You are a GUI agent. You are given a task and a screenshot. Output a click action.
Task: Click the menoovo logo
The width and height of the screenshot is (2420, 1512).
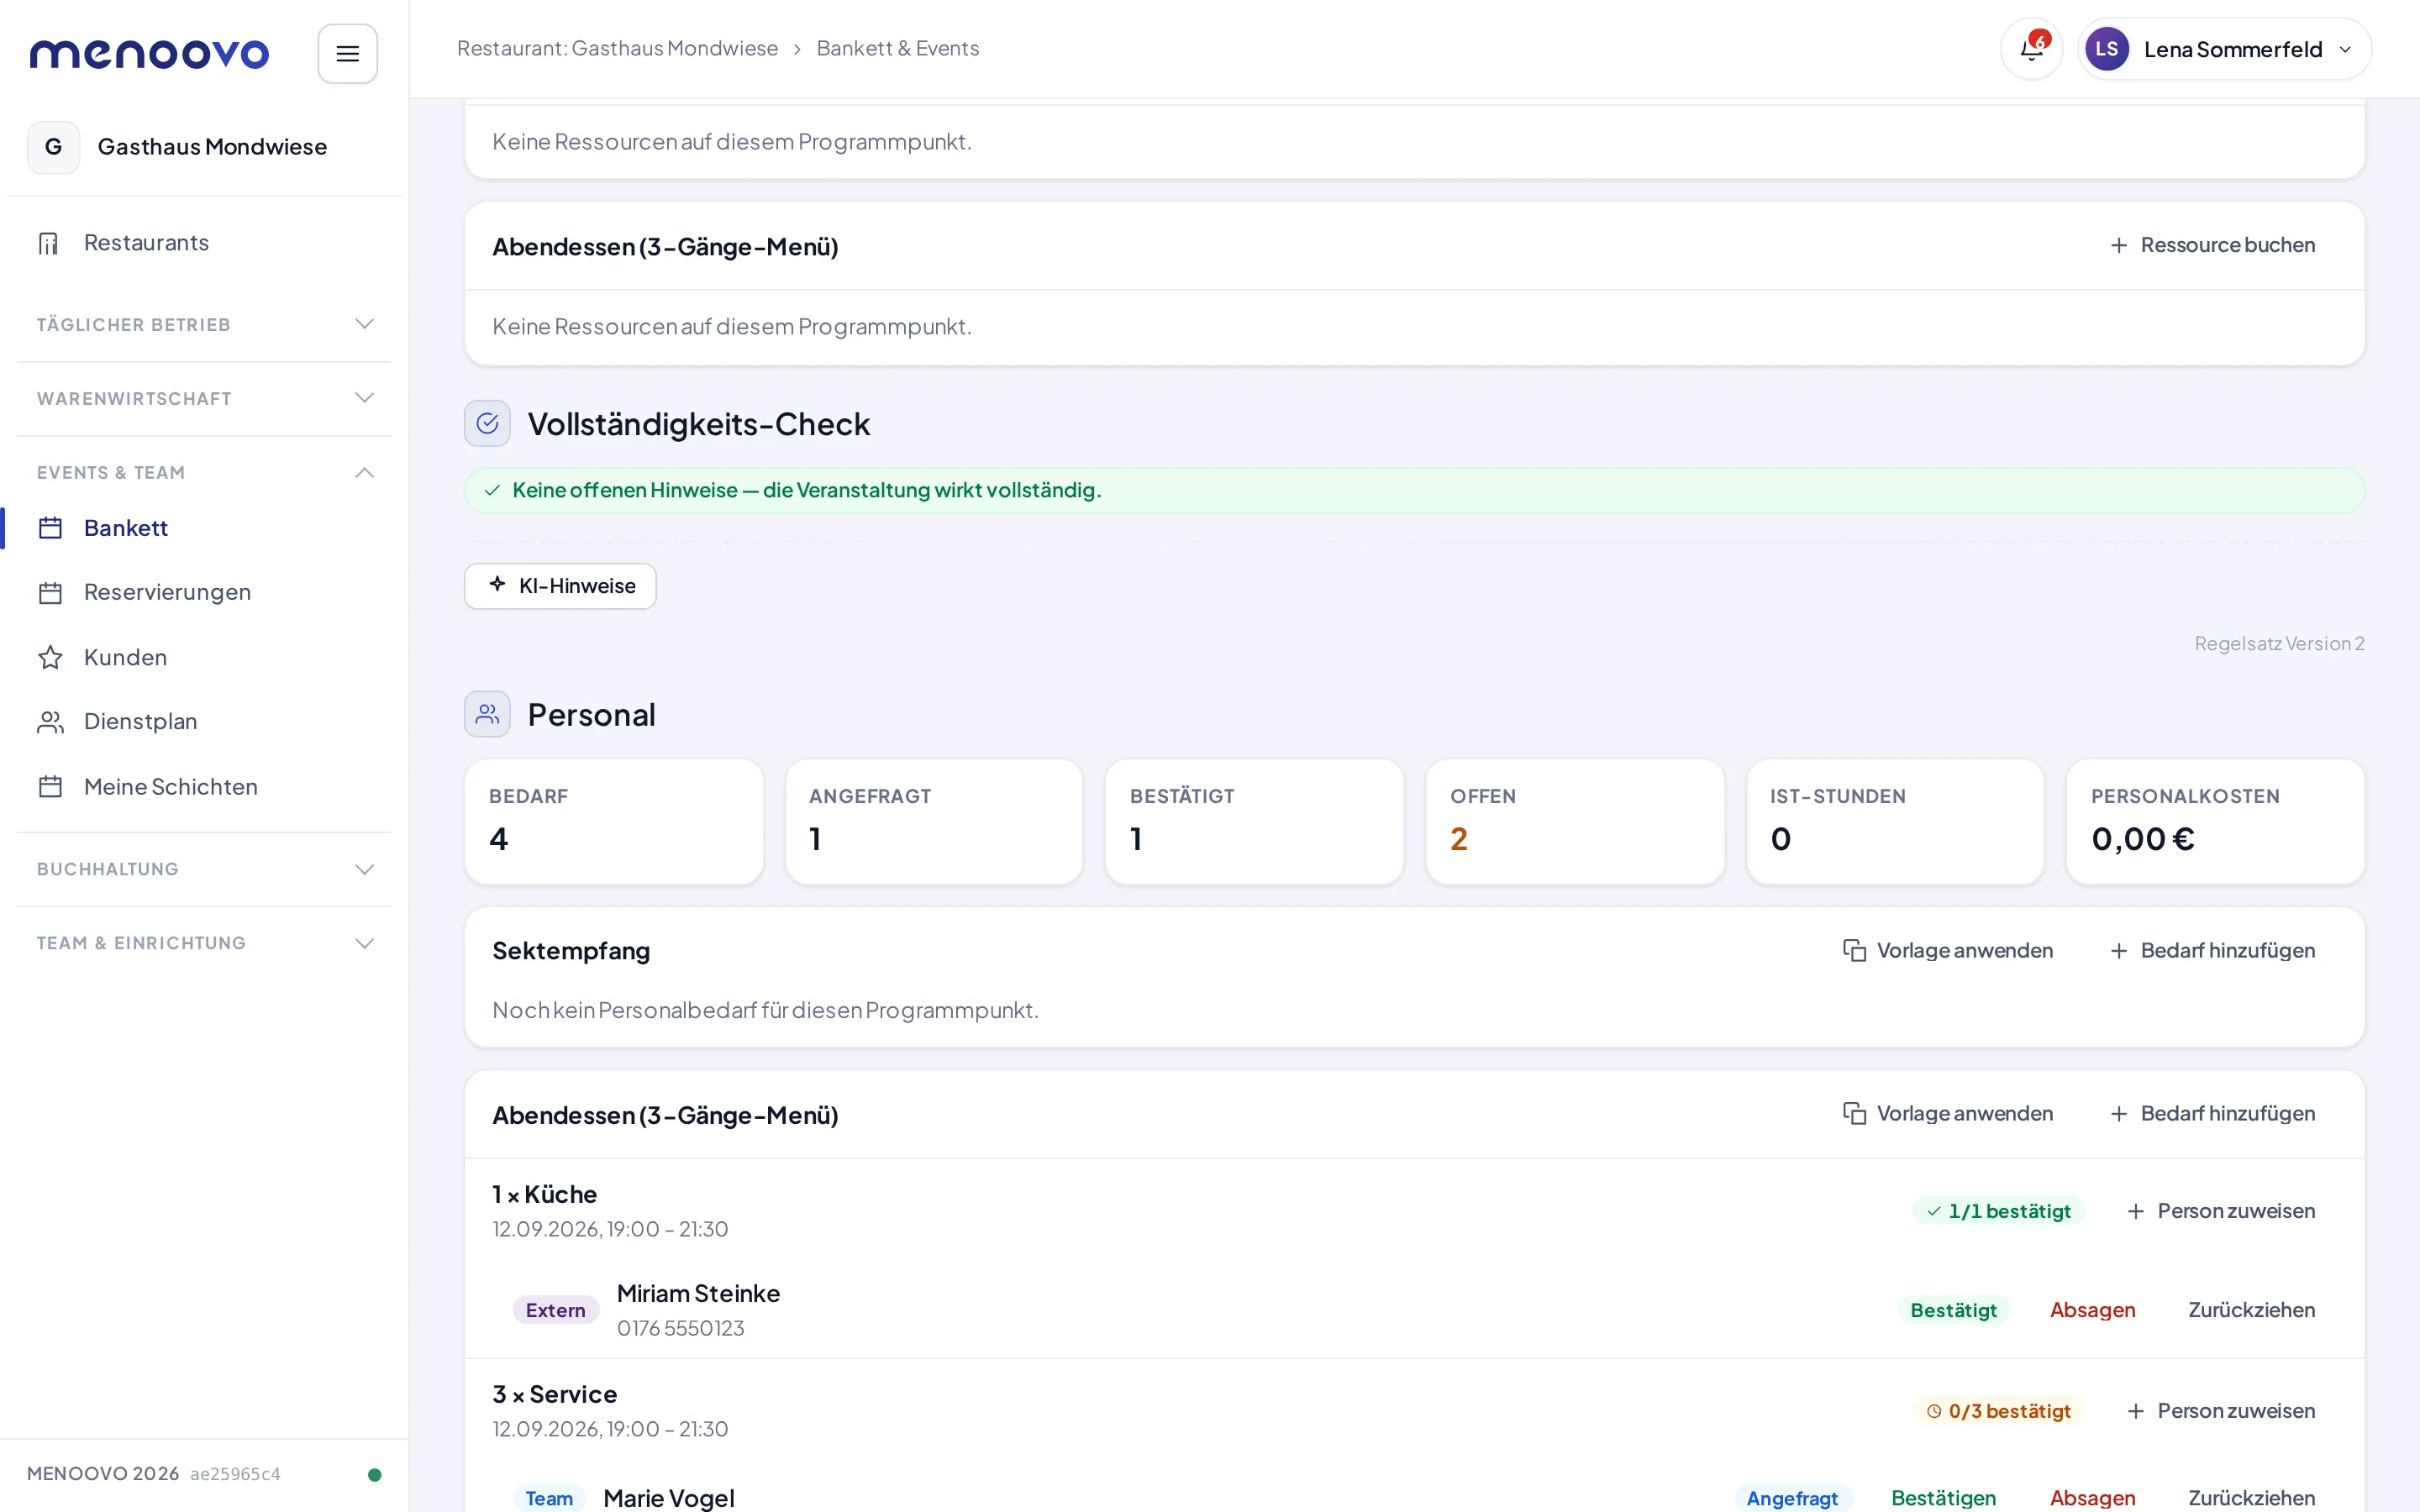coord(149,53)
